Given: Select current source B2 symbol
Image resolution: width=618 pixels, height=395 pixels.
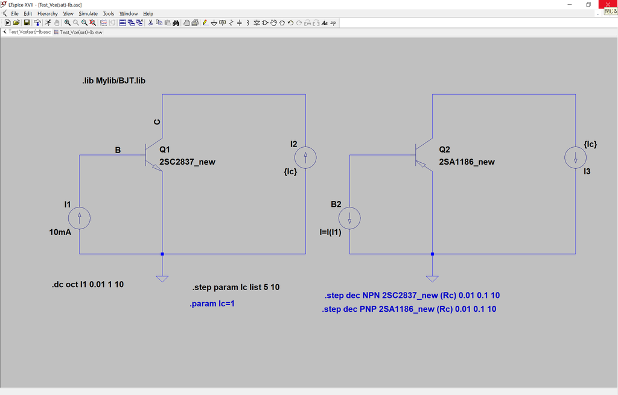Looking at the screenshot, I should tap(349, 218).
